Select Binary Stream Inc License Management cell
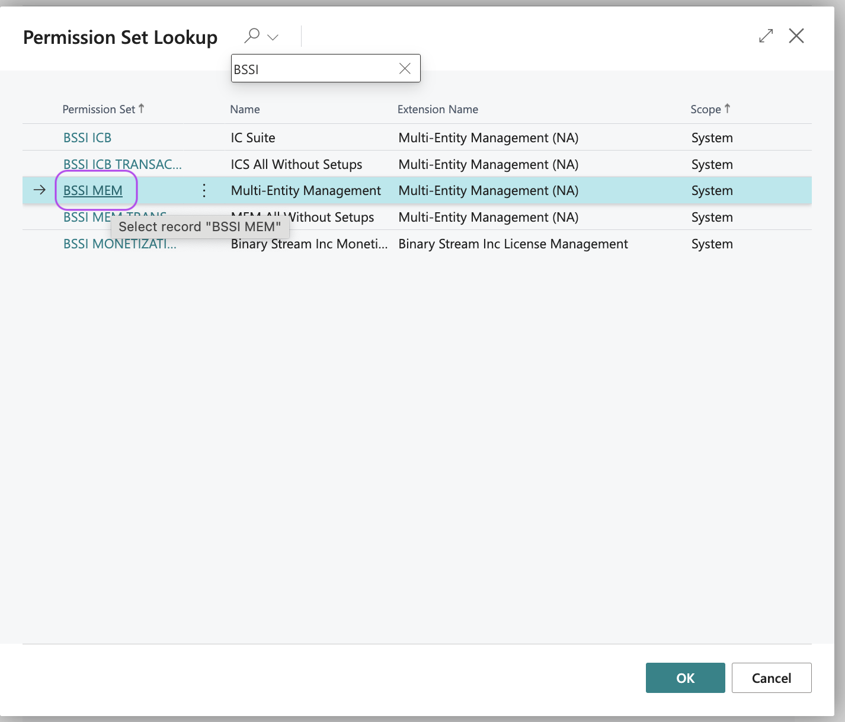Viewport: 845px width, 722px height. coord(513,244)
